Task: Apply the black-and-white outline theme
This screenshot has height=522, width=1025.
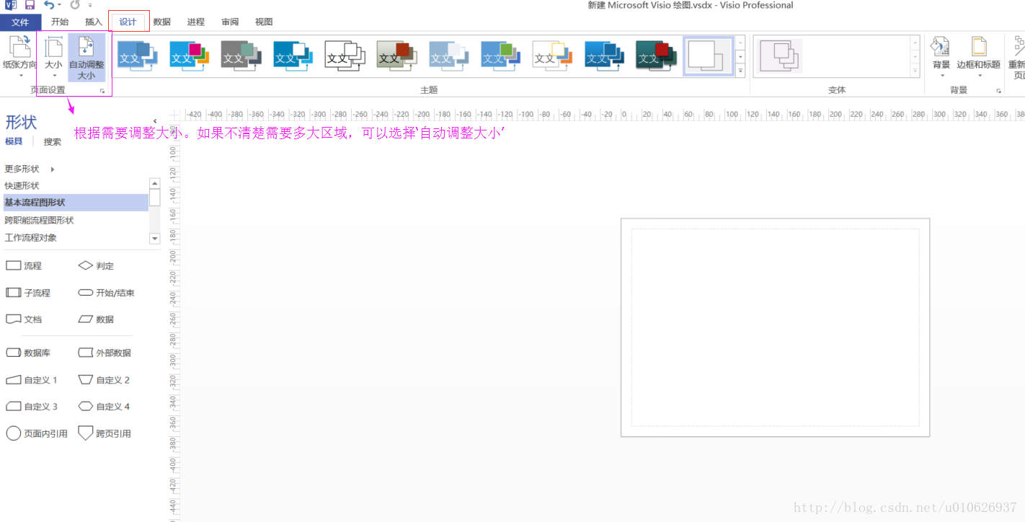Action: (x=345, y=56)
